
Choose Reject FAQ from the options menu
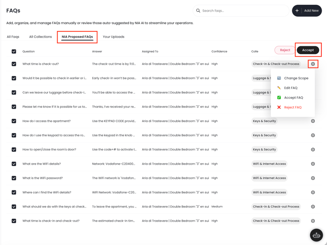[x=292, y=107]
